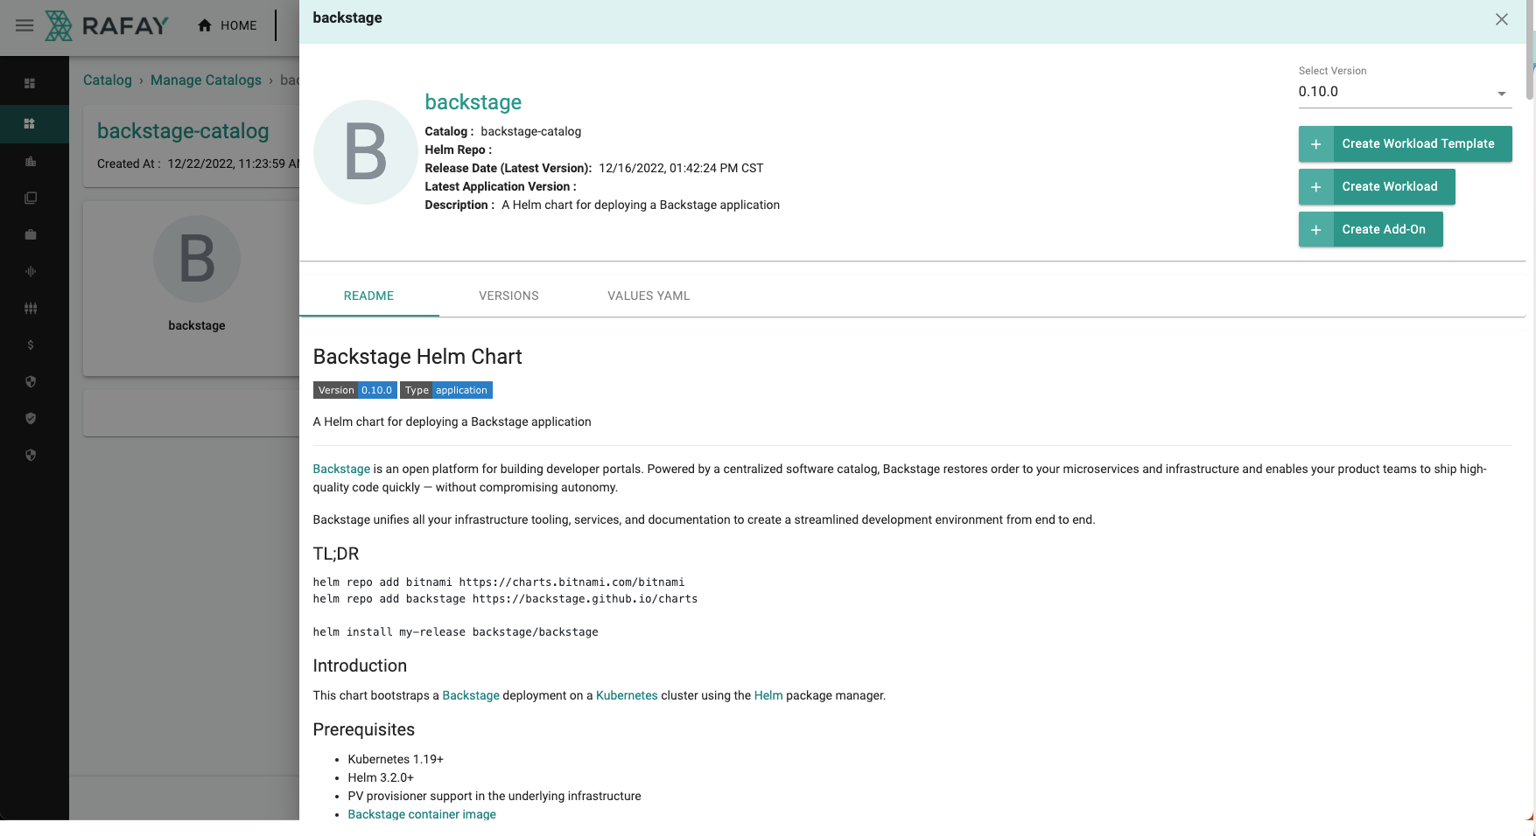1536x836 pixels.
Task: Click the Kubernetes 1.19+ list item
Action: click(x=396, y=759)
